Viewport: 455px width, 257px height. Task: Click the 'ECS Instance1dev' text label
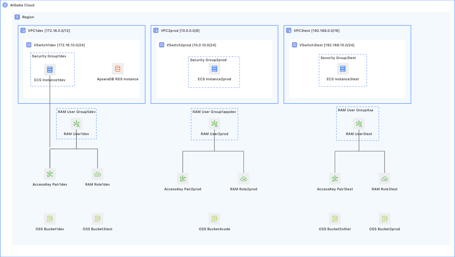tap(50, 80)
